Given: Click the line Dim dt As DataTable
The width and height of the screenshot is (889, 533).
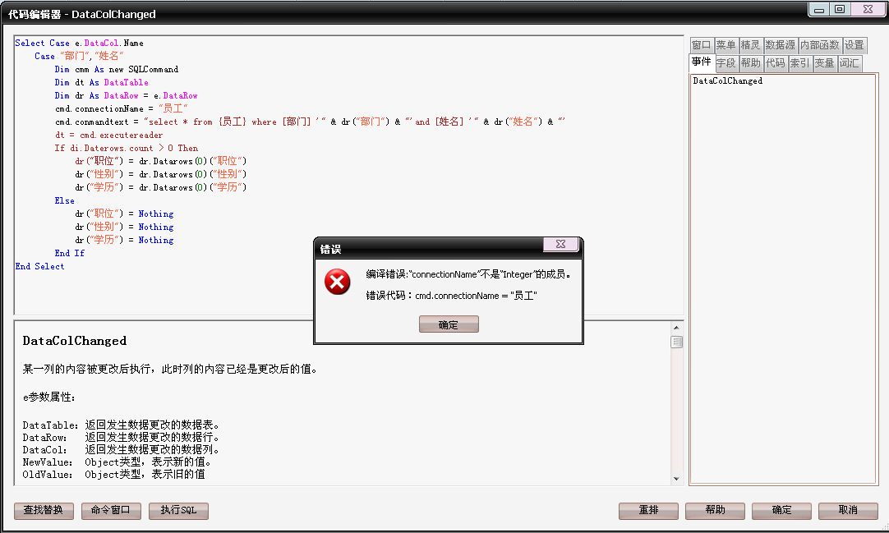Looking at the screenshot, I should click(x=102, y=82).
